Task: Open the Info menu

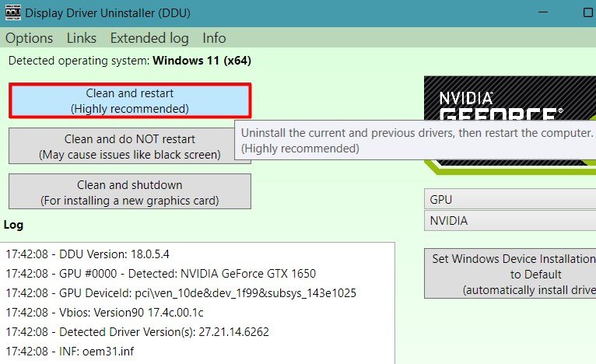Action: click(214, 38)
